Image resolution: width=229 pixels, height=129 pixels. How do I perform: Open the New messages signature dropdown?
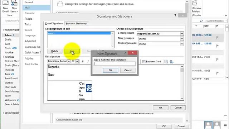[182, 39]
